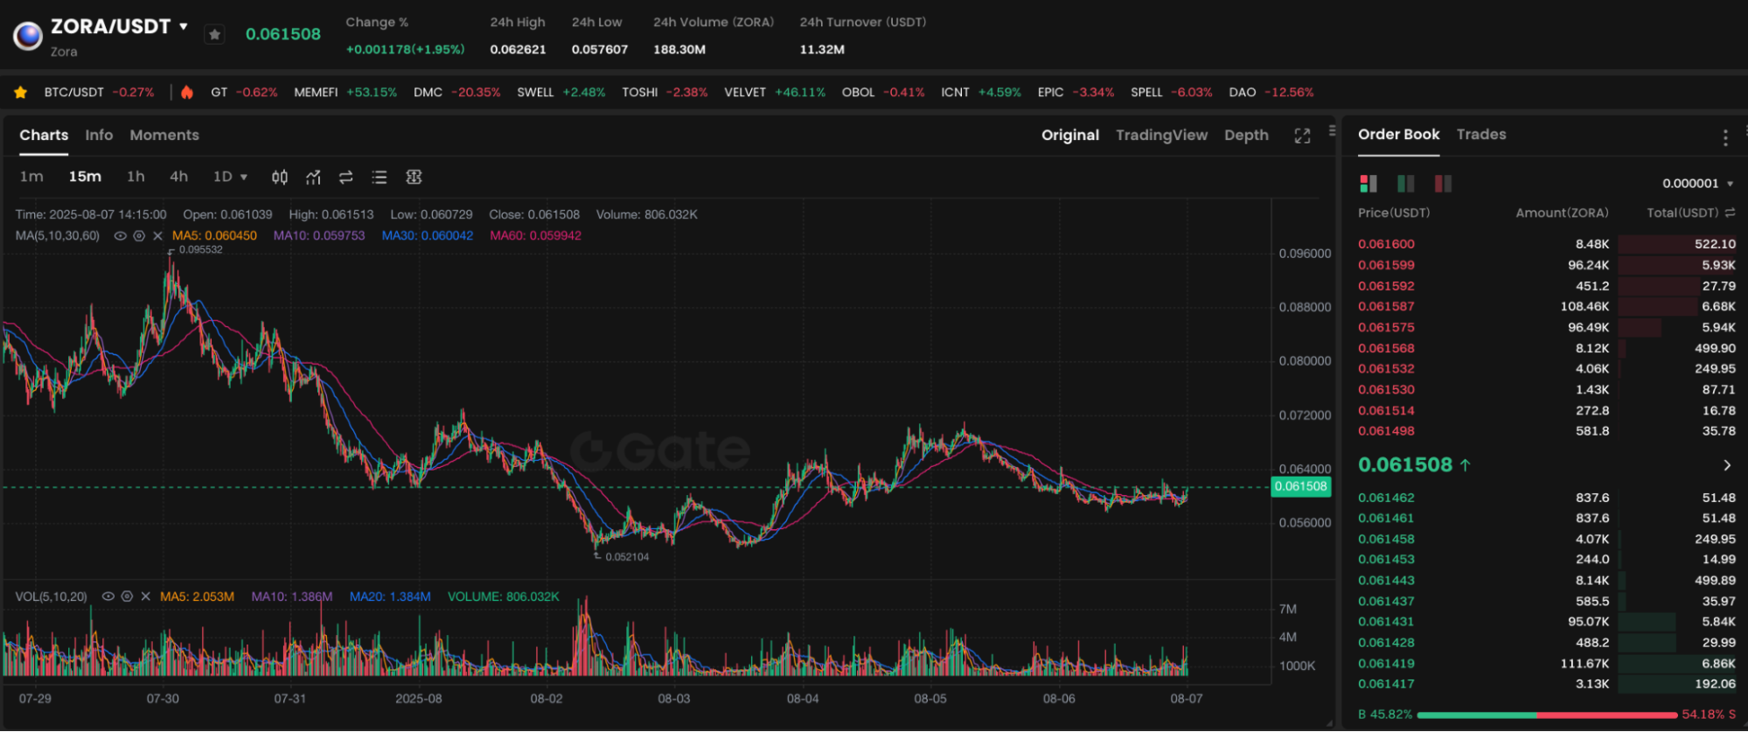Click the 08-05 date on time axis
The height and width of the screenshot is (732, 1748).
point(930,699)
